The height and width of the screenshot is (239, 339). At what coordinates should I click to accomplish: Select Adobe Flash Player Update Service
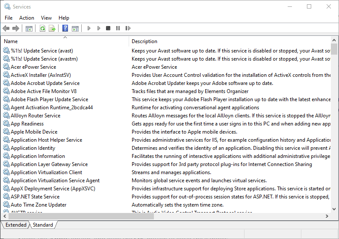[49, 99]
